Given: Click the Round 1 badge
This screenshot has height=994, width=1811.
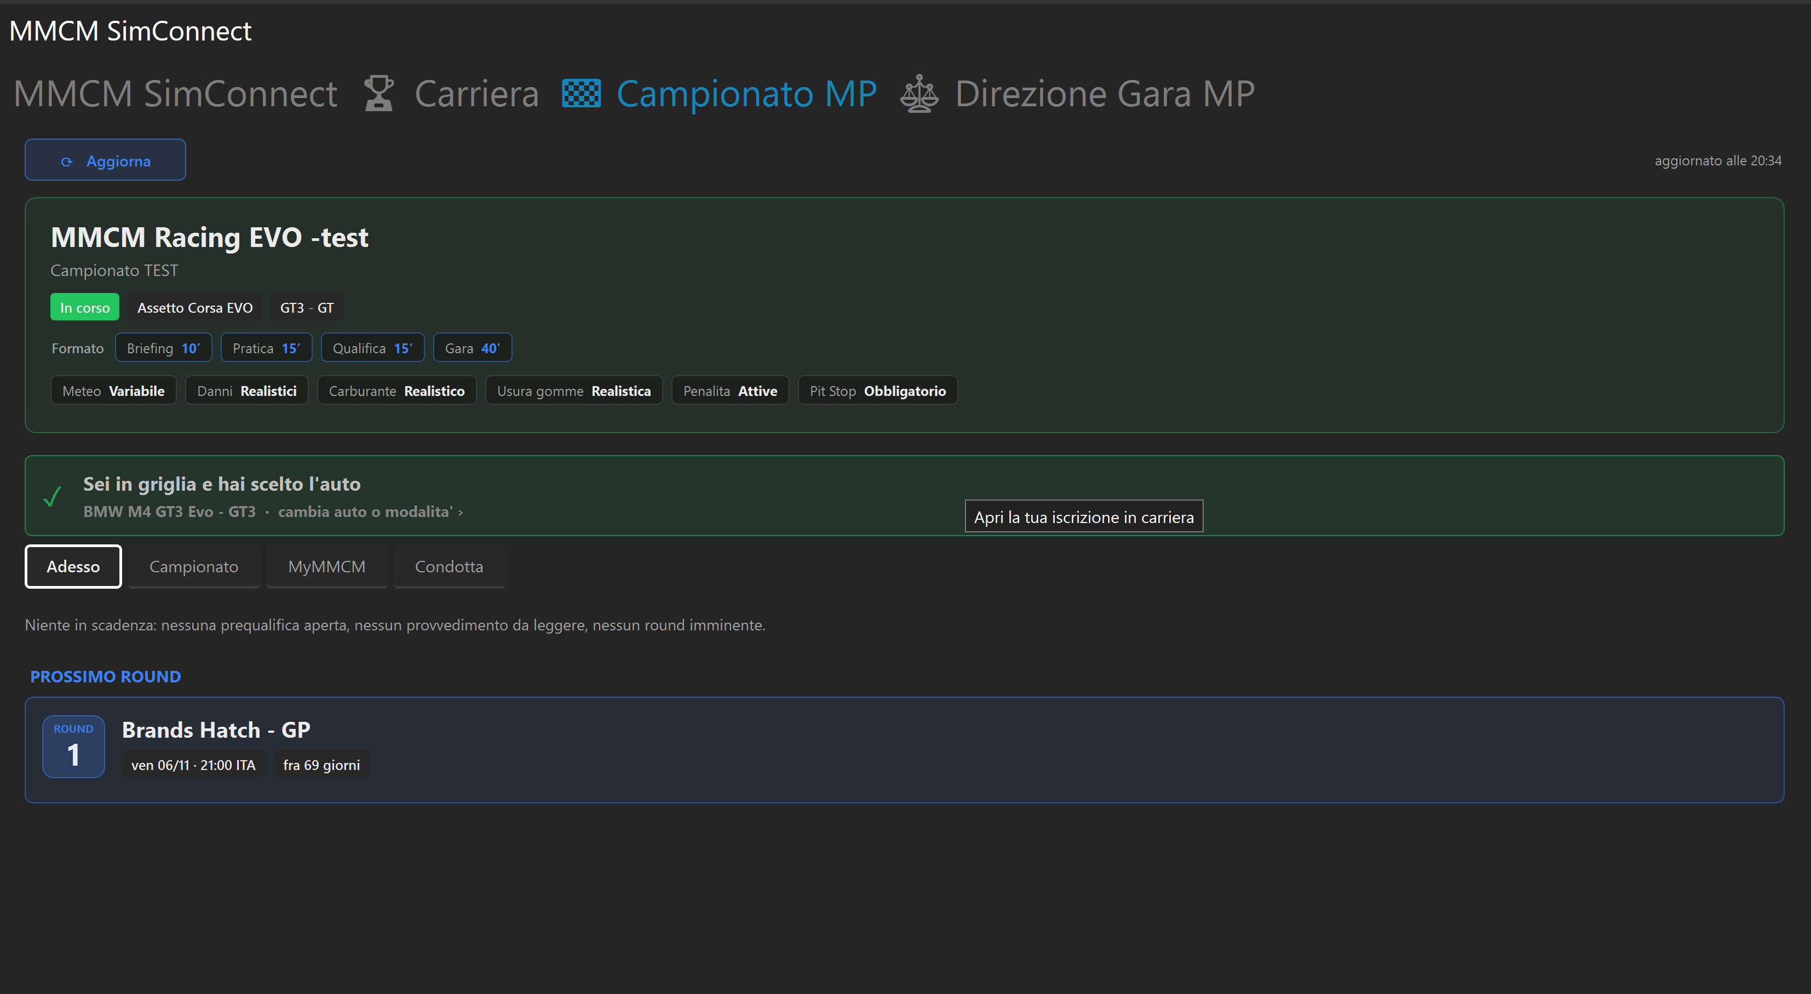Looking at the screenshot, I should pos(74,746).
